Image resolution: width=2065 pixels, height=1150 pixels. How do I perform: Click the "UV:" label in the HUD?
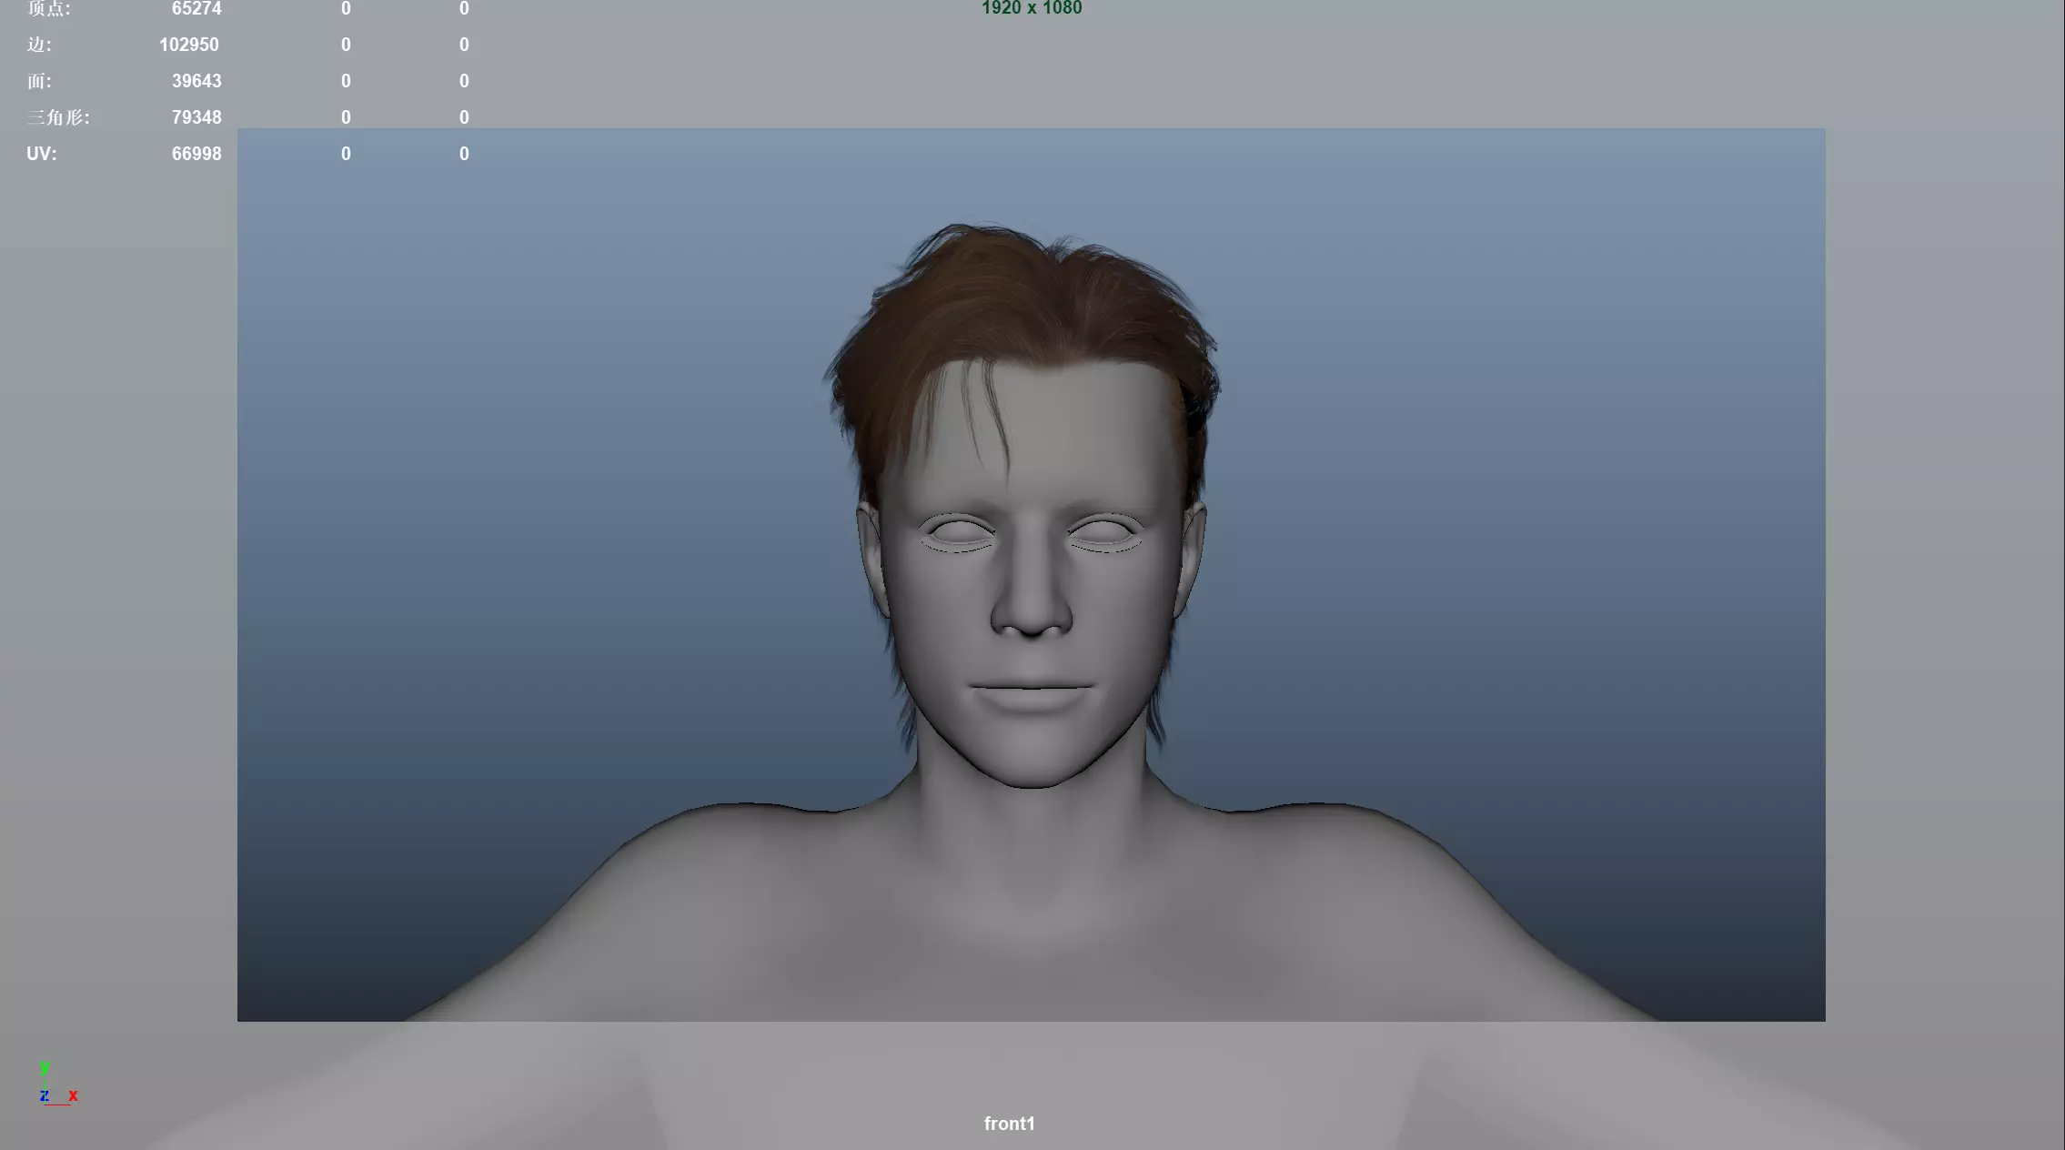pyautogui.click(x=42, y=154)
